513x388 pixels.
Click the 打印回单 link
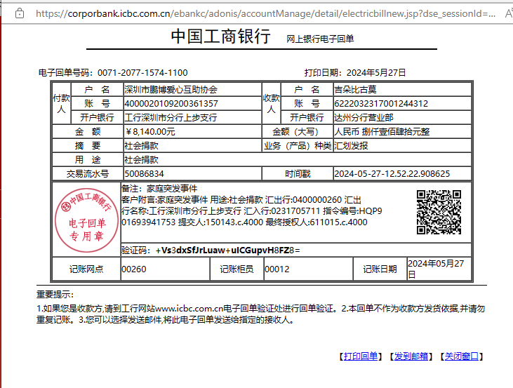(361, 356)
